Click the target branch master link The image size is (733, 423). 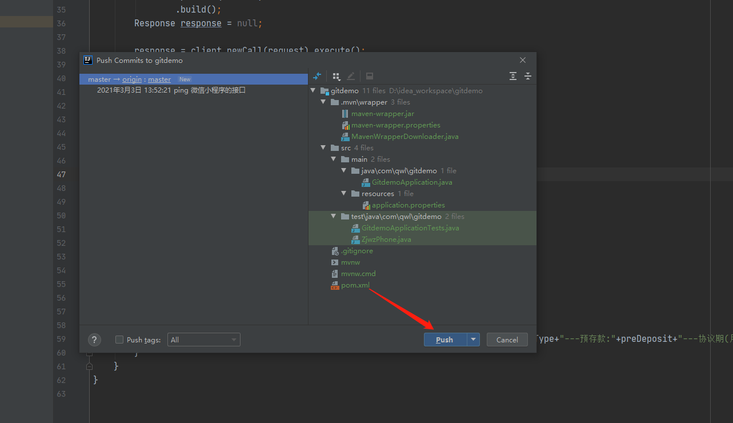pyautogui.click(x=159, y=79)
